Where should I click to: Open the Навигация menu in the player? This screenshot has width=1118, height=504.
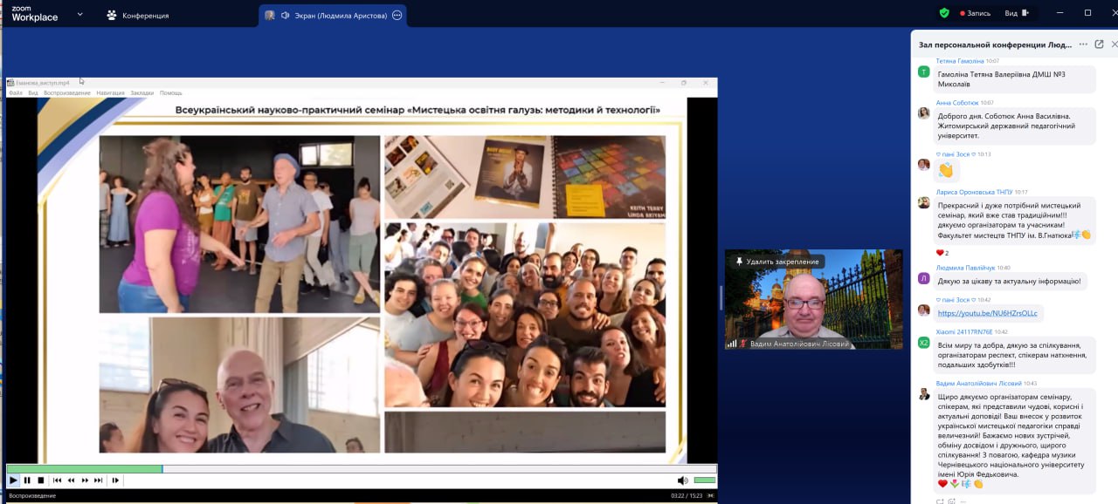click(111, 92)
